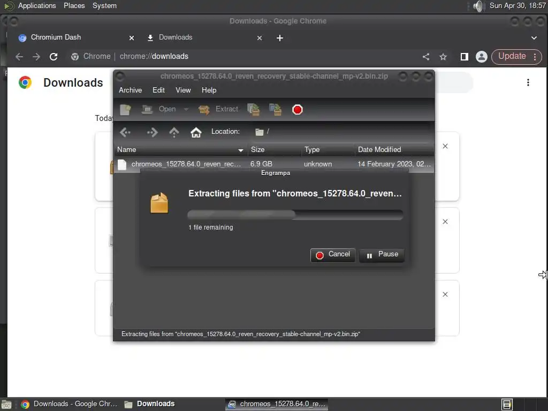548x411 pixels.
Task: Open the View menu in Engrampa
Action: click(x=183, y=90)
